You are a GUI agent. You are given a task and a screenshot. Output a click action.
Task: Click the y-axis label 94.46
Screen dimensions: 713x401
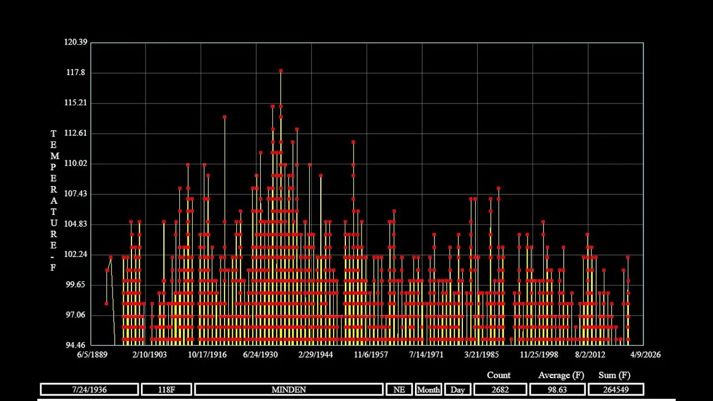75,345
